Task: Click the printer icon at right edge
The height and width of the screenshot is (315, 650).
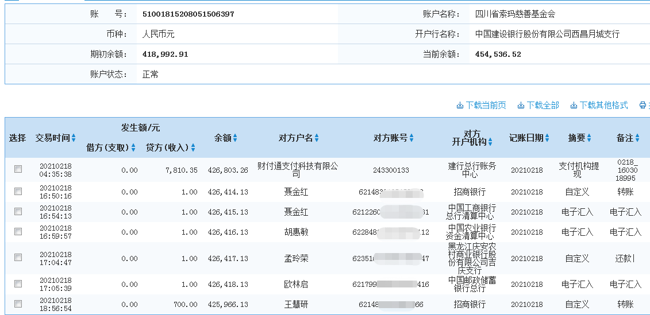Action: pyautogui.click(x=643, y=105)
